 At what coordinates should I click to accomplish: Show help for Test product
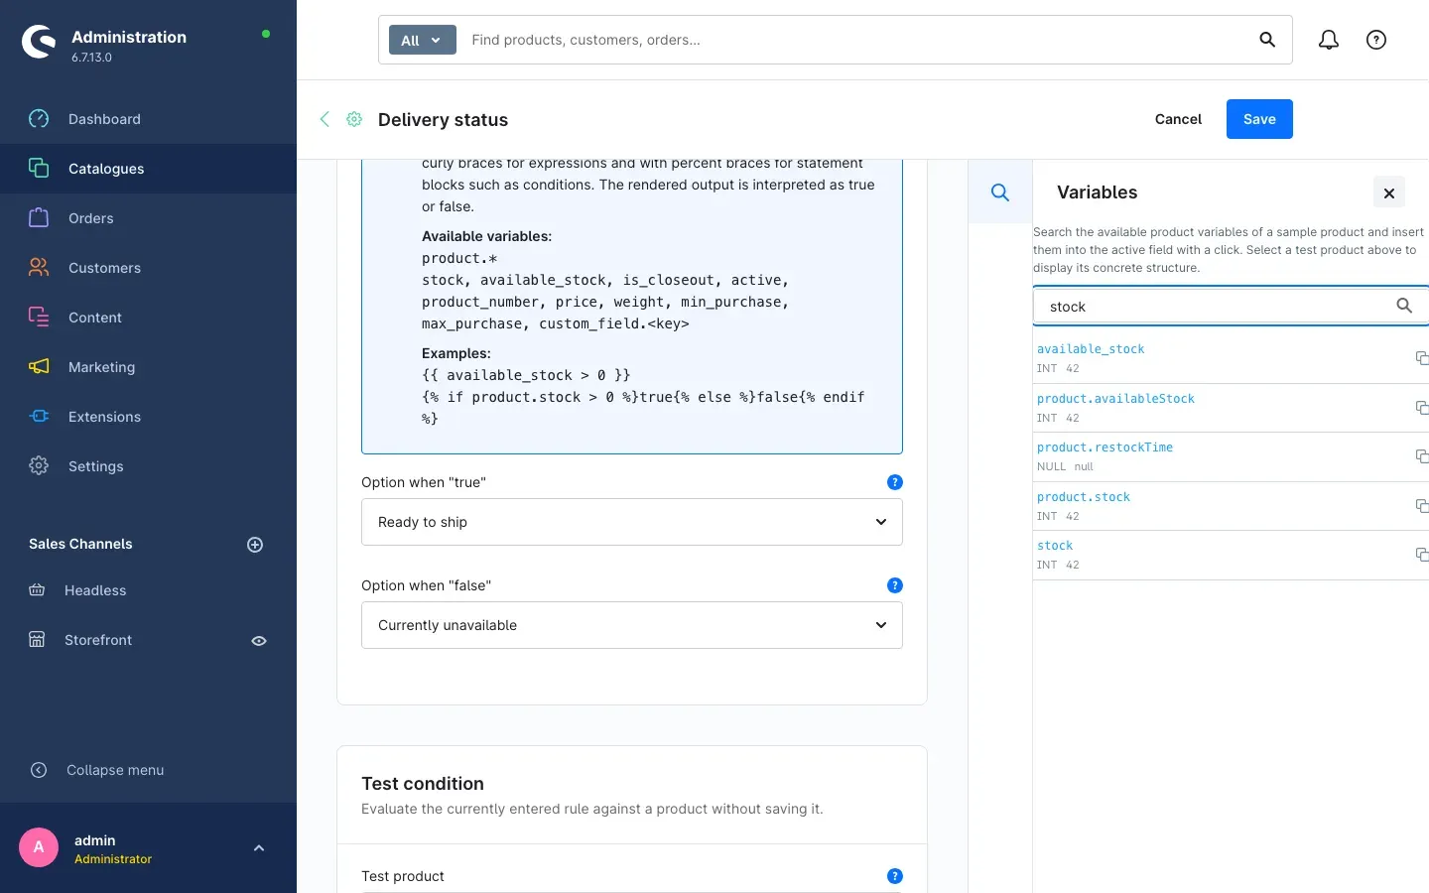(x=895, y=876)
